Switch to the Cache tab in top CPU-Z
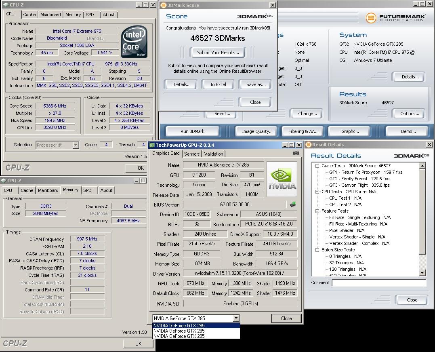The image size is (435, 352). click(x=29, y=15)
